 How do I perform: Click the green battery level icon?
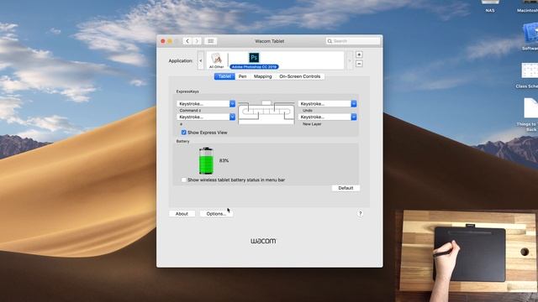206,161
